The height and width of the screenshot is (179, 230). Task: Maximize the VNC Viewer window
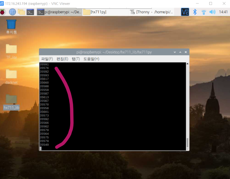tap(210, 4)
